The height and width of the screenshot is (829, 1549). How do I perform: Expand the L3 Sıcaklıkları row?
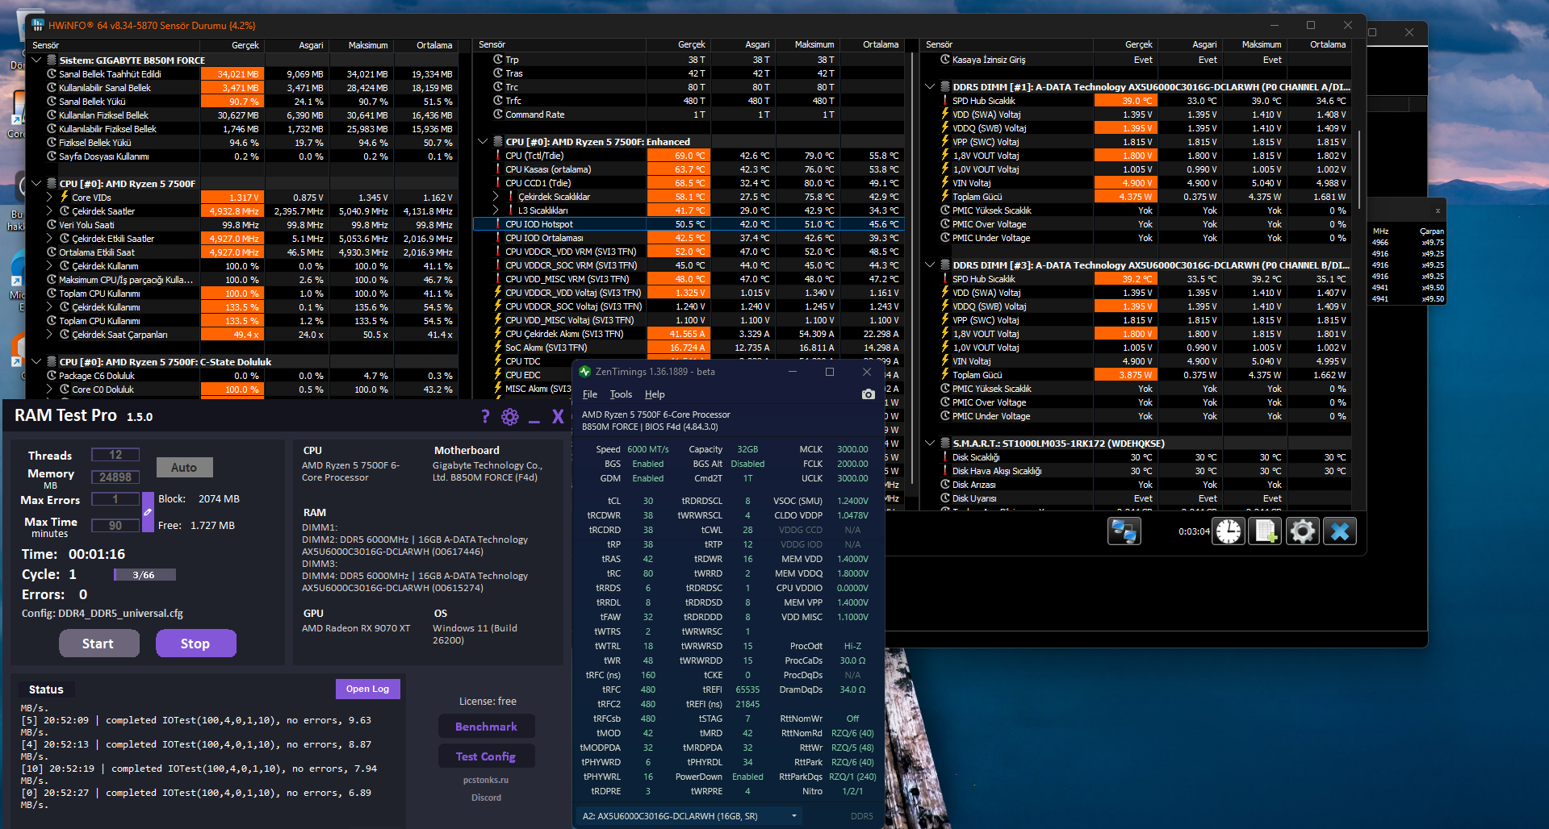click(x=496, y=210)
